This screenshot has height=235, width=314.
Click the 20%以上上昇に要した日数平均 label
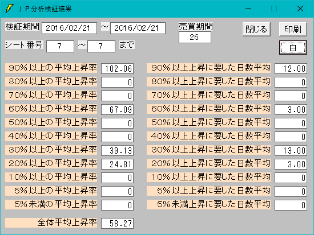pyautogui.click(x=208, y=163)
